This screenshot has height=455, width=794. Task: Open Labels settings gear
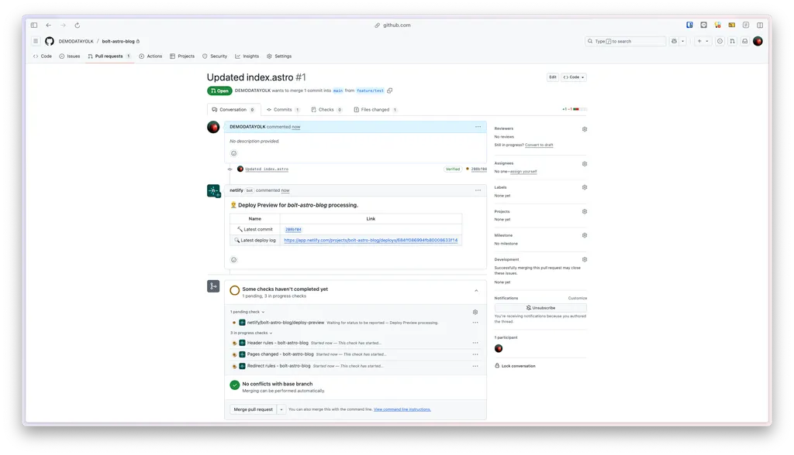coord(585,187)
